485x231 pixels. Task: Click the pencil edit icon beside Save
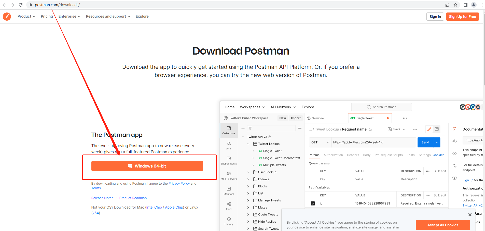click(x=429, y=129)
